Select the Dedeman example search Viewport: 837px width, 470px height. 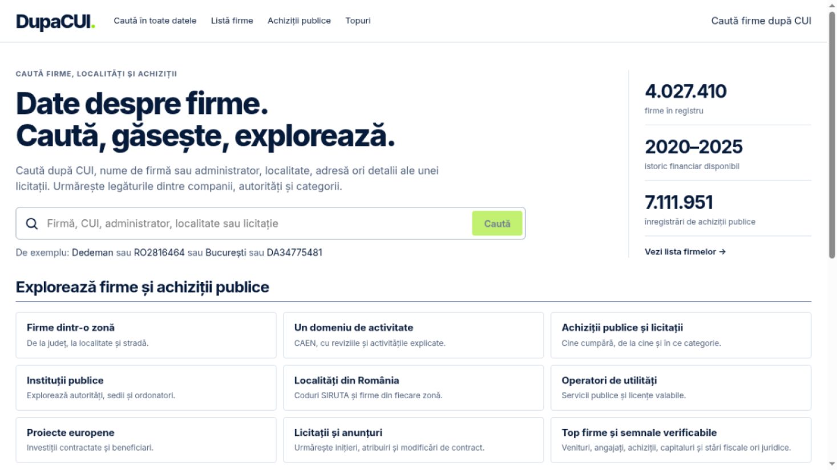point(92,252)
